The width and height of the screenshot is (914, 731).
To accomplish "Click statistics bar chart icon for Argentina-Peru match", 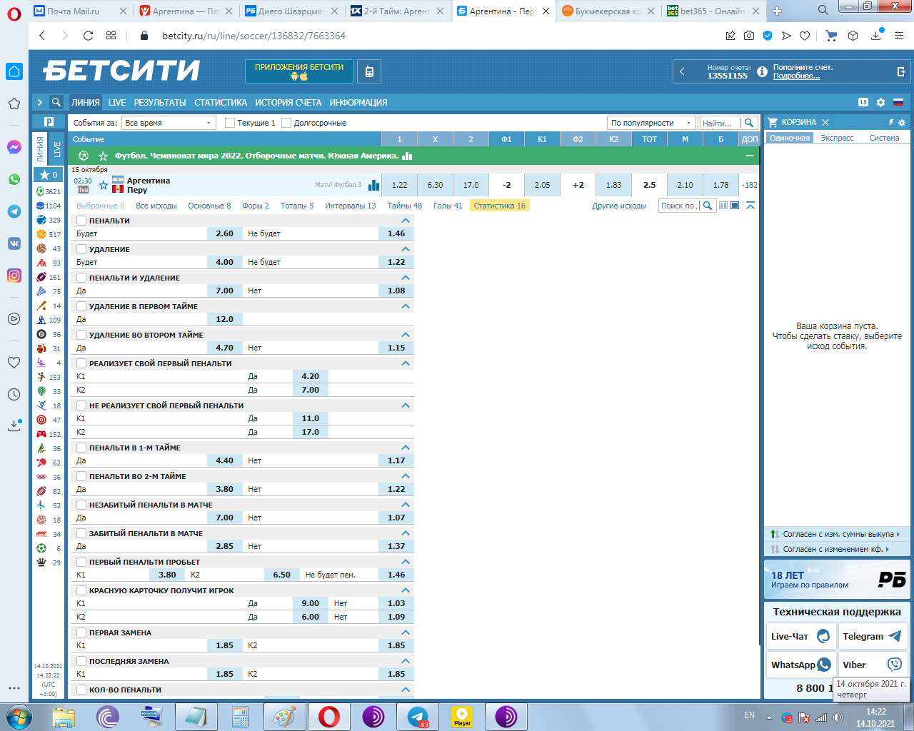I will [373, 185].
